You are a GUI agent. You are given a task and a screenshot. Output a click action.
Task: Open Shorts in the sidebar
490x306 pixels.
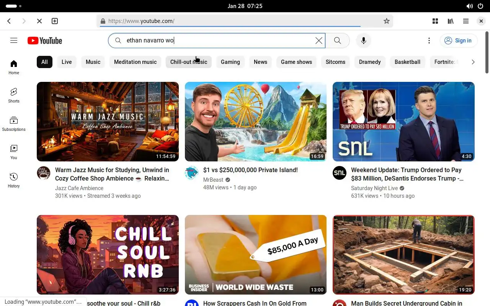[x=14, y=96]
